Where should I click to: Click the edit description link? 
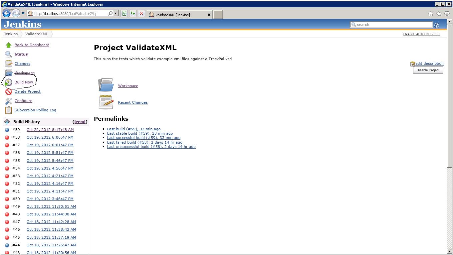[429, 64]
